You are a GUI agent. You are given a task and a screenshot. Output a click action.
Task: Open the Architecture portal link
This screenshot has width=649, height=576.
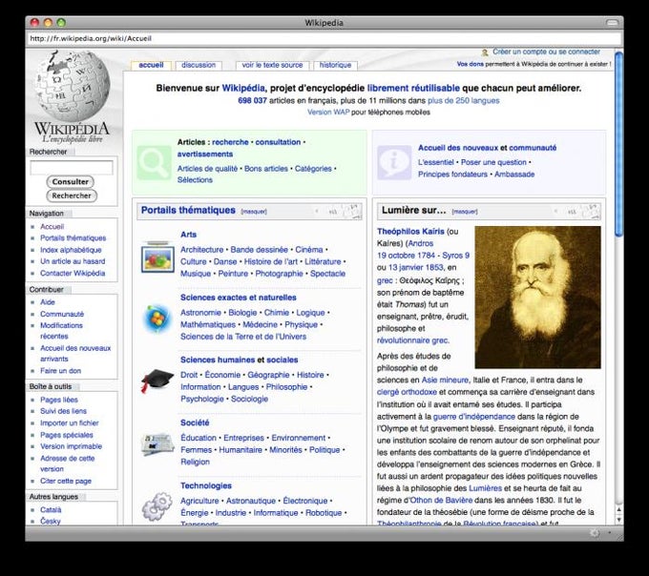tap(201, 250)
